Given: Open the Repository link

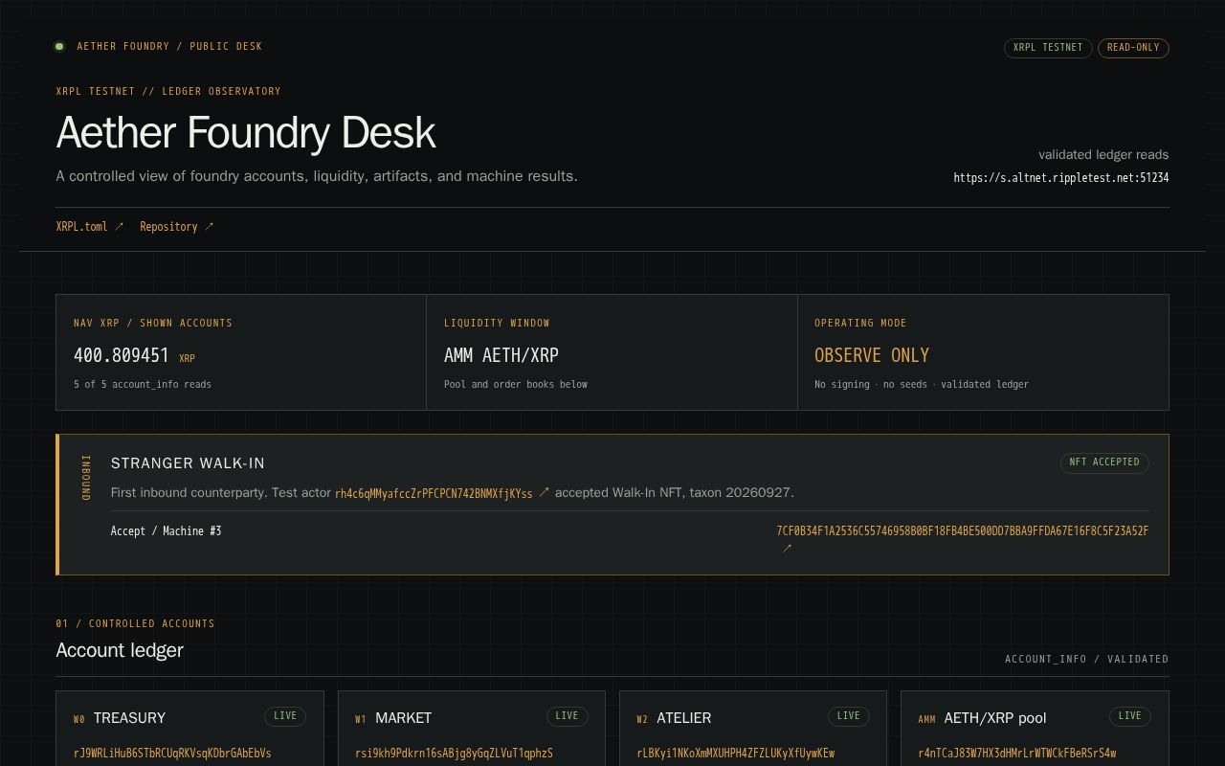Looking at the screenshot, I should (x=177, y=227).
